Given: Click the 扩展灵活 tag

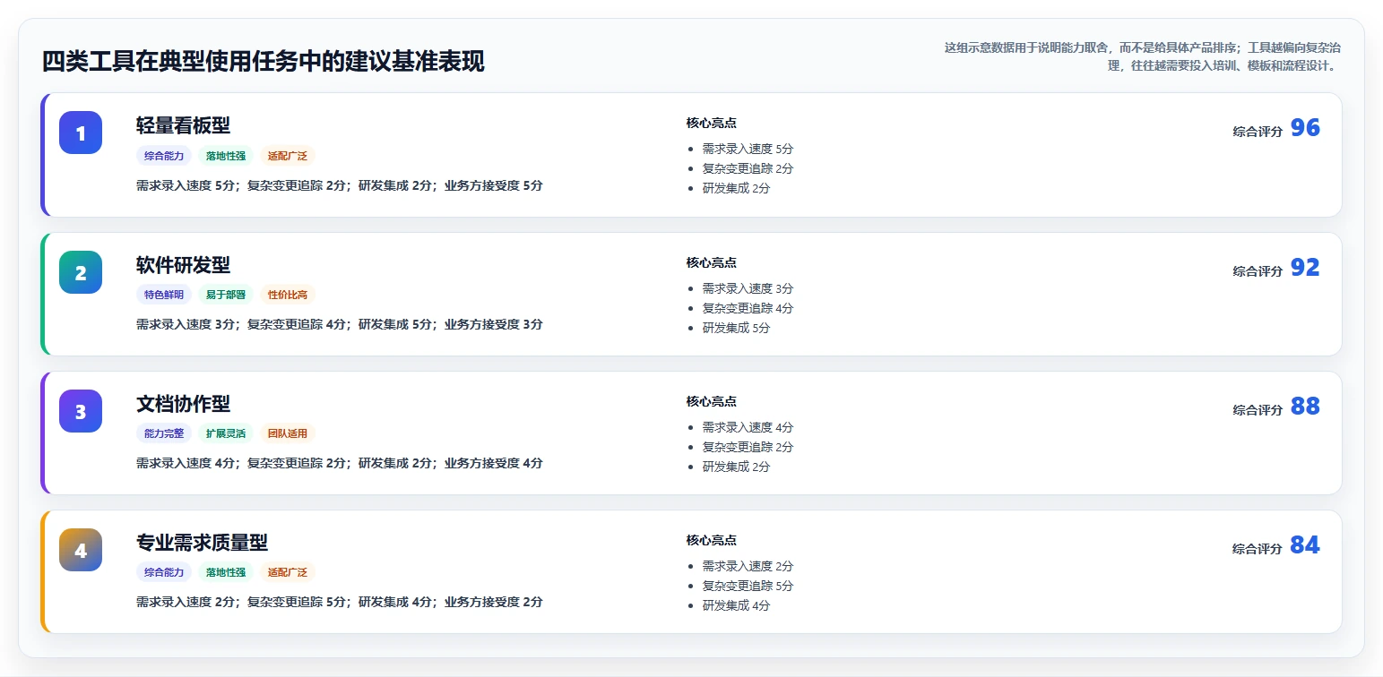Looking at the screenshot, I should pyautogui.click(x=226, y=433).
